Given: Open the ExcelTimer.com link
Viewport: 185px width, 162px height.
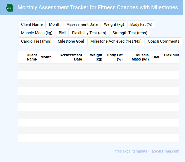Looking at the screenshot, I should pyautogui.click(x=165, y=151).
